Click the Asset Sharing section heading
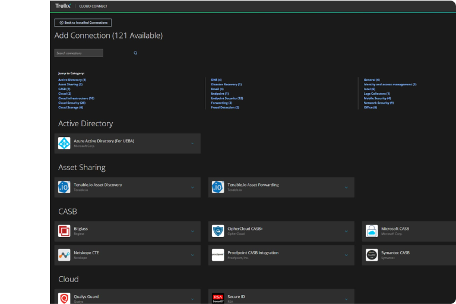Viewport: 456px width, 304px height. click(x=82, y=168)
